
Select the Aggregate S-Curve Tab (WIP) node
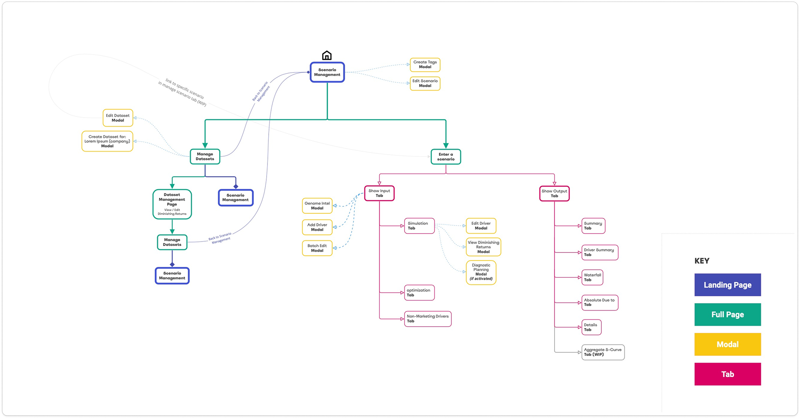click(603, 352)
